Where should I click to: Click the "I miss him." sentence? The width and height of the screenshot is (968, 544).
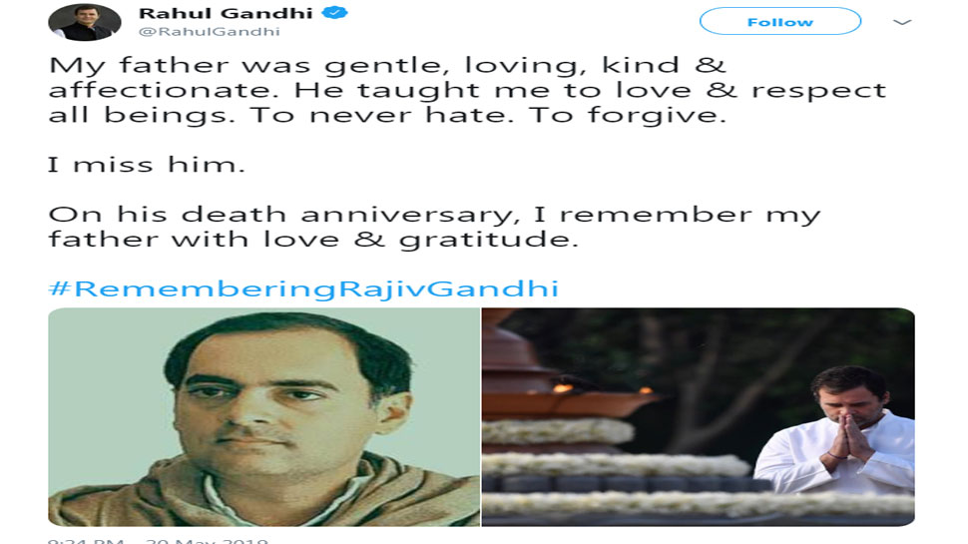(x=147, y=165)
